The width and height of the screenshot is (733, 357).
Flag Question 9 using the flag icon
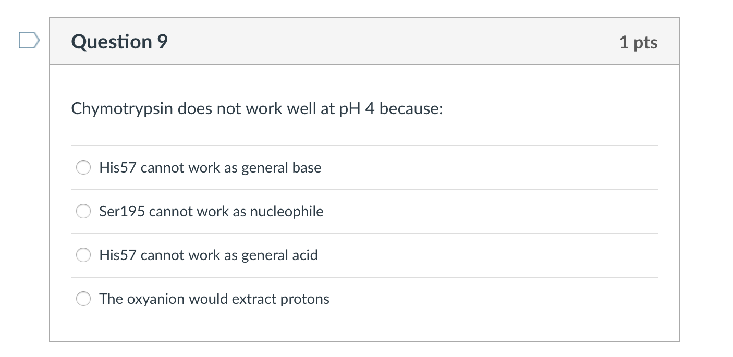[x=29, y=41]
